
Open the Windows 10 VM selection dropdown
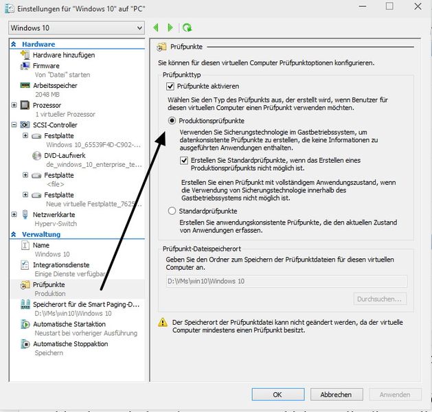click(x=77, y=28)
